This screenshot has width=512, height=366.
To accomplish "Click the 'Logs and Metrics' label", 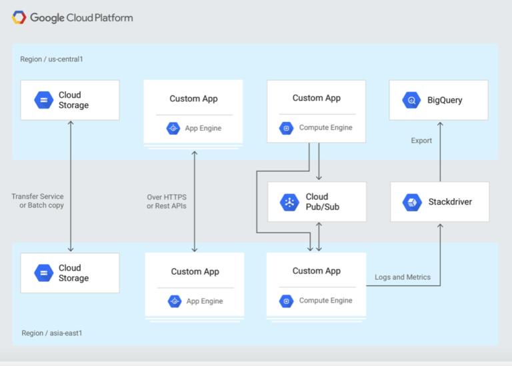I will coord(403,277).
